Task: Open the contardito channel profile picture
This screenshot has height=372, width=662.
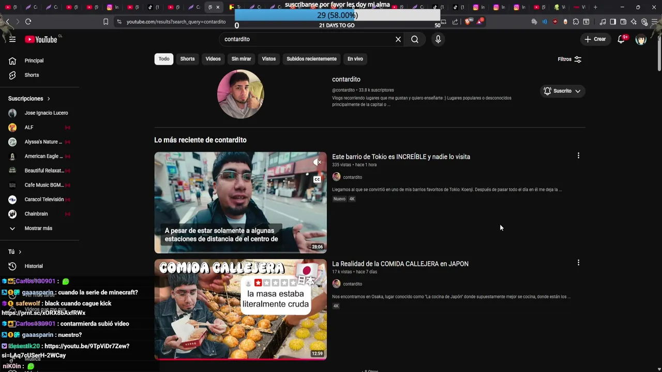Action: (x=240, y=94)
